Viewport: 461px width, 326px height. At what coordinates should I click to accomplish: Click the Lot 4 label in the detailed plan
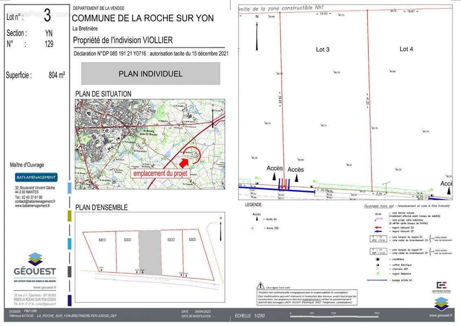pyautogui.click(x=406, y=49)
